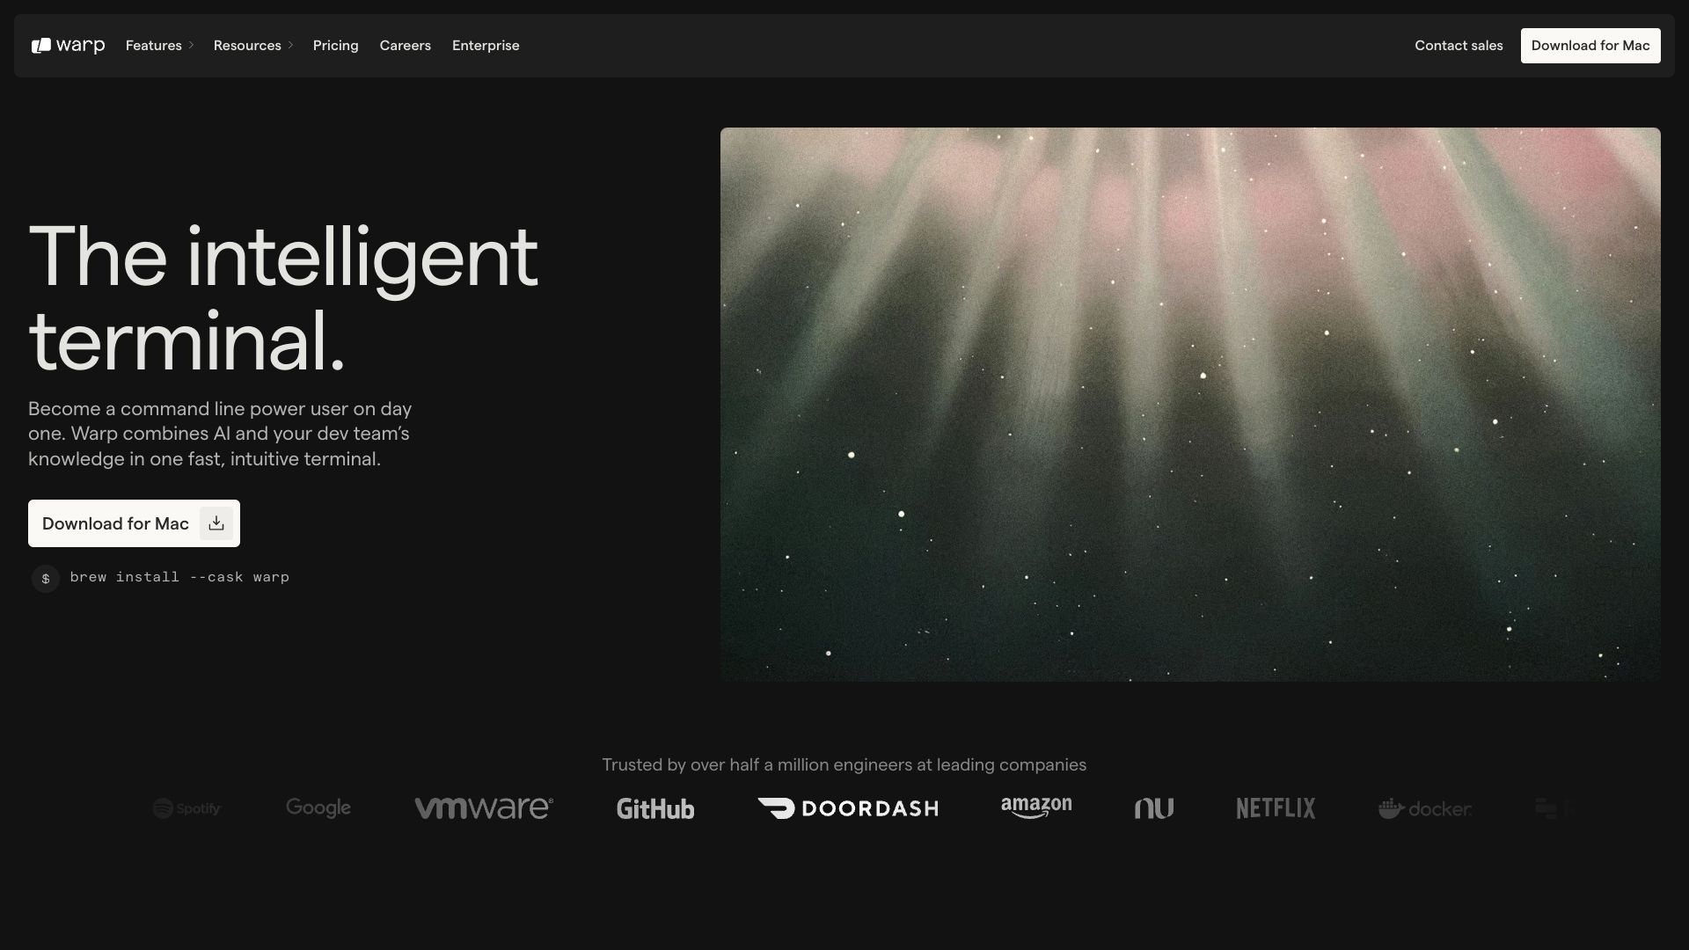
Task: Click the Docker logo
Action: (x=1425, y=808)
